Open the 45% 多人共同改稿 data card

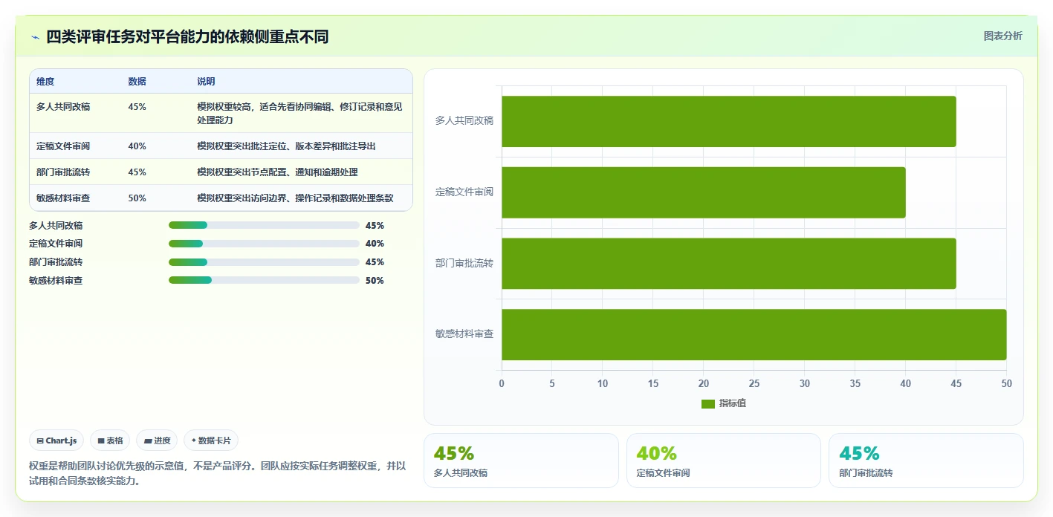click(x=521, y=461)
